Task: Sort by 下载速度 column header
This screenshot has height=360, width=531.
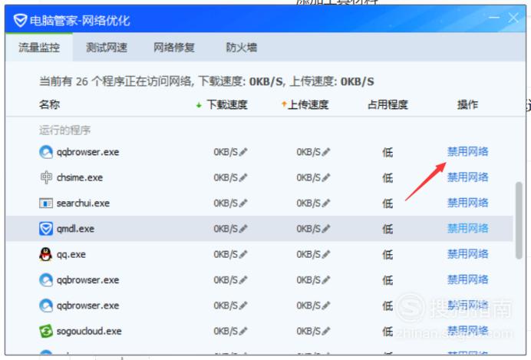Action: [227, 104]
